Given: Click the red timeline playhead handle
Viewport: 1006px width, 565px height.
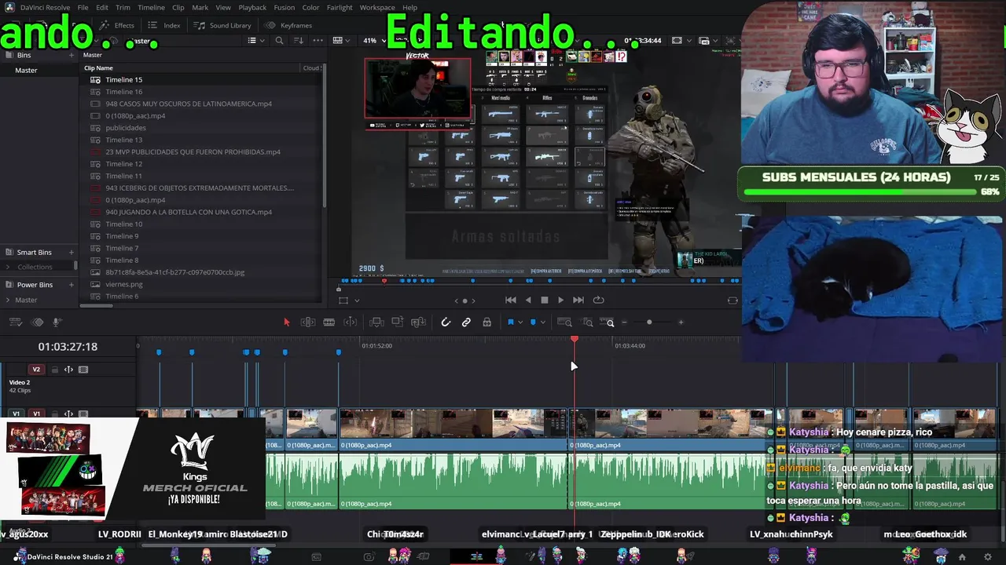Looking at the screenshot, I should [575, 339].
